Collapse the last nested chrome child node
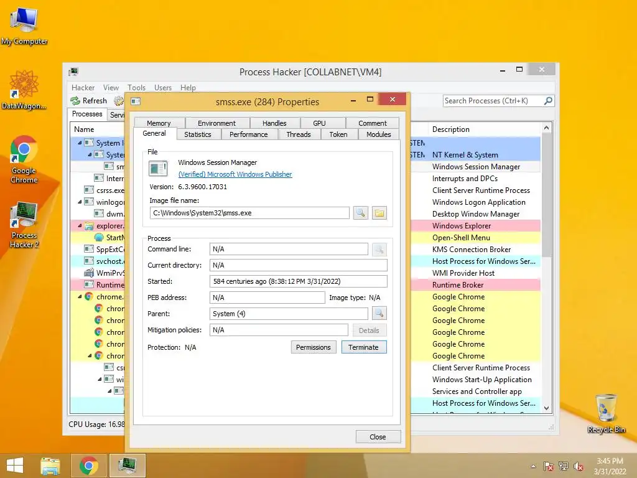 [x=90, y=355]
